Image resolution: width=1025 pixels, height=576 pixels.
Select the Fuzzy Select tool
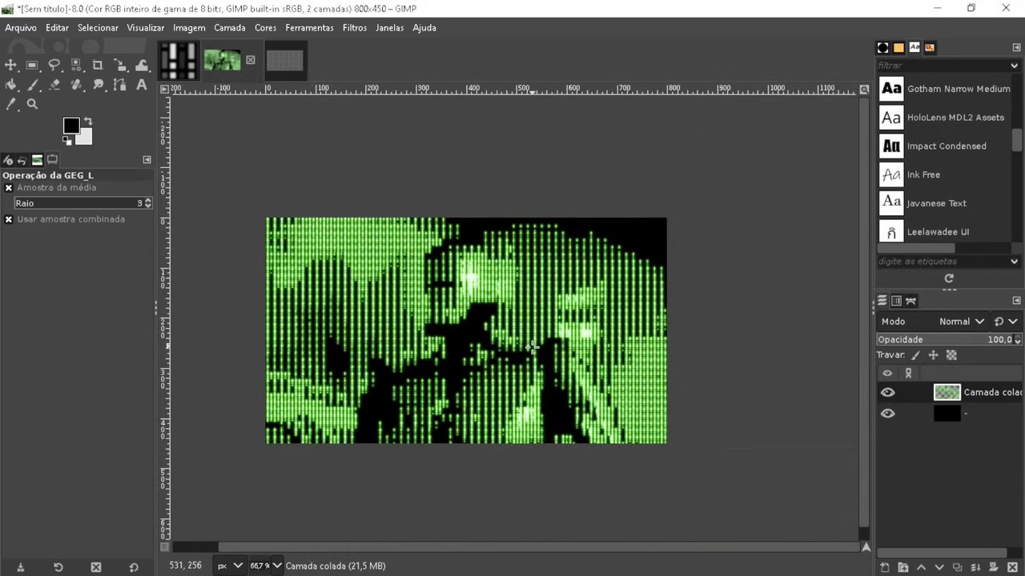tap(76, 65)
